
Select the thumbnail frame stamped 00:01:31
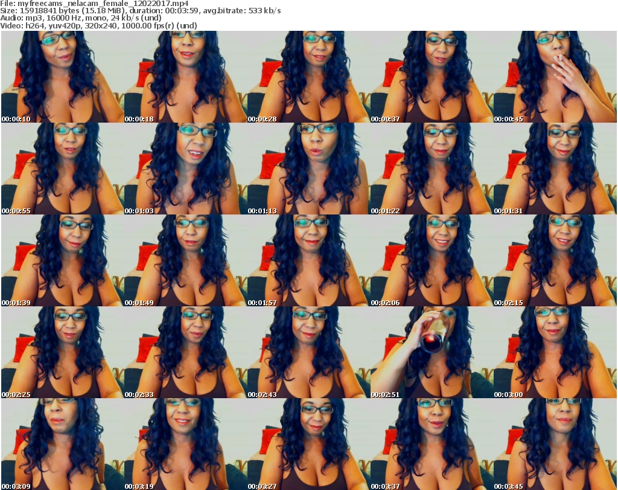[555, 169]
